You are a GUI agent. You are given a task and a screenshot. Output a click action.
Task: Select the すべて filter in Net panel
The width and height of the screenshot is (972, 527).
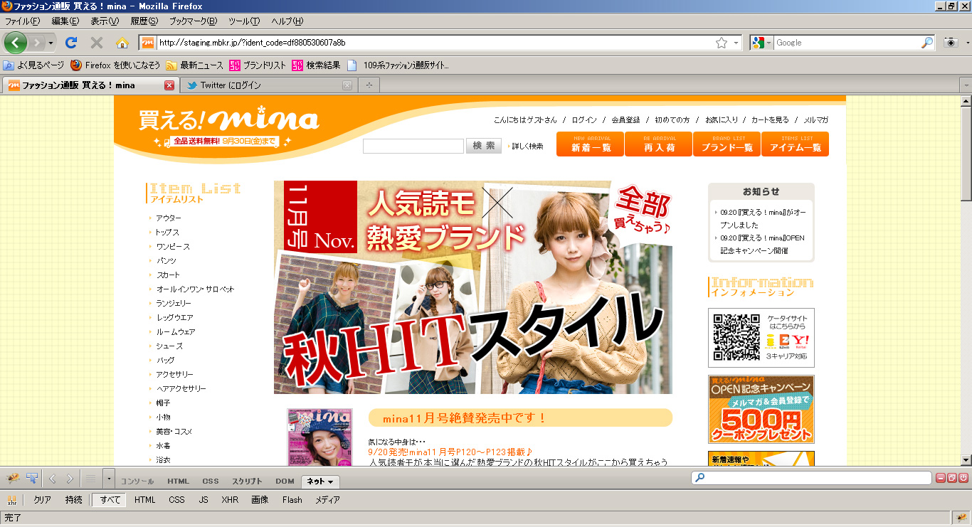110,500
